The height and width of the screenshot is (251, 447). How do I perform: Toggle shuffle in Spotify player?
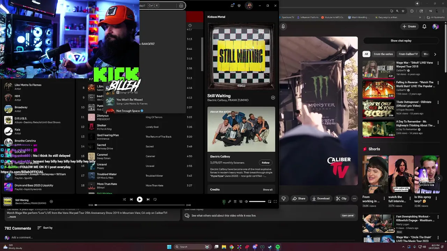(124, 199)
